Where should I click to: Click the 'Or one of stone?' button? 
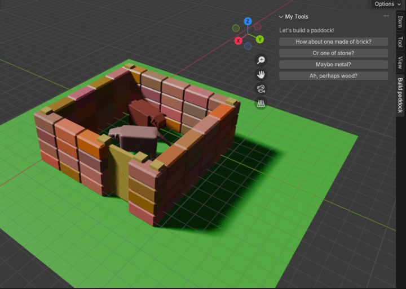(x=333, y=53)
